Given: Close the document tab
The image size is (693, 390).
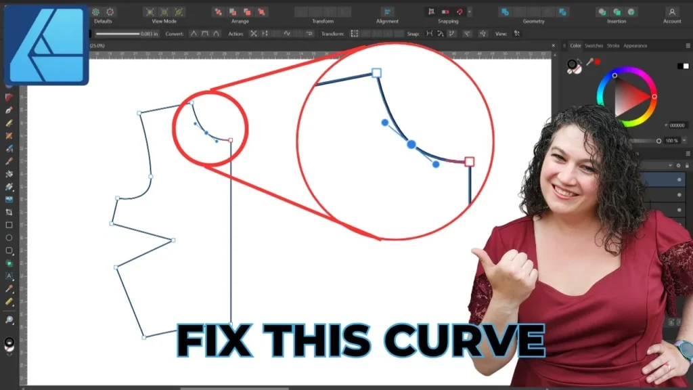Looking at the screenshot, I should 554,45.
